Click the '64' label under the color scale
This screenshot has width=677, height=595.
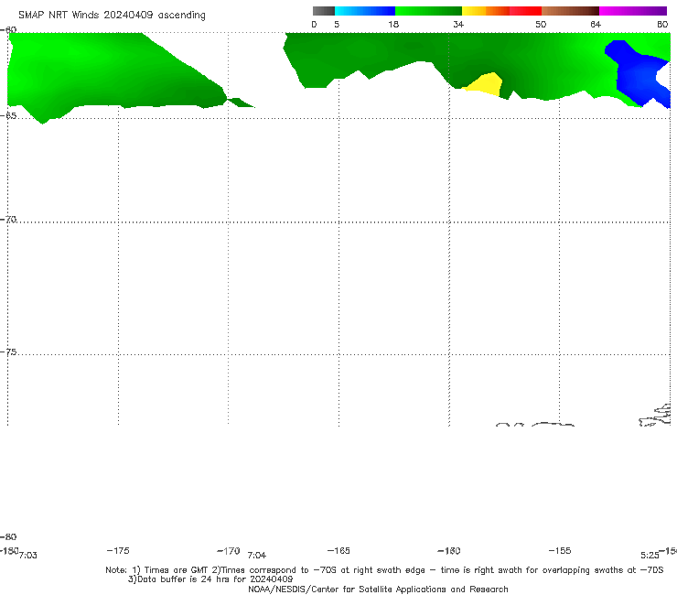(x=596, y=24)
